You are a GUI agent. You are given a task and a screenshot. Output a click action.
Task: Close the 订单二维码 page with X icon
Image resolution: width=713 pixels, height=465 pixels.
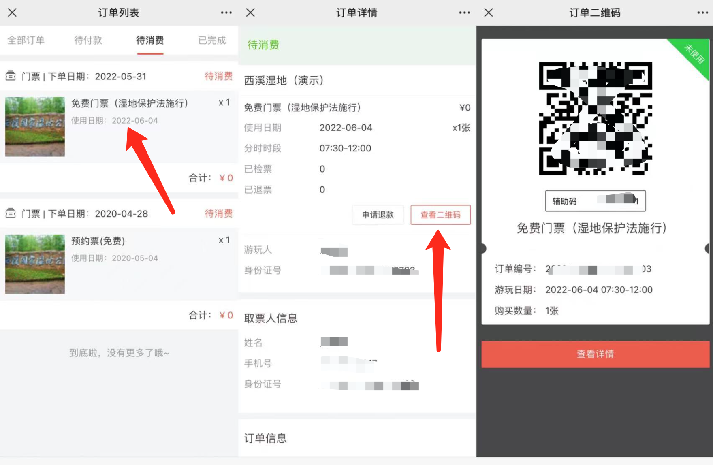coord(489,13)
